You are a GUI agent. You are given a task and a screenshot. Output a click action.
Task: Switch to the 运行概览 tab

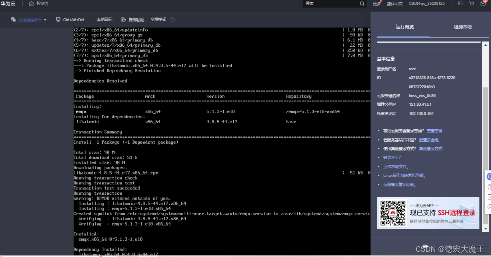pyautogui.click(x=405, y=27)
